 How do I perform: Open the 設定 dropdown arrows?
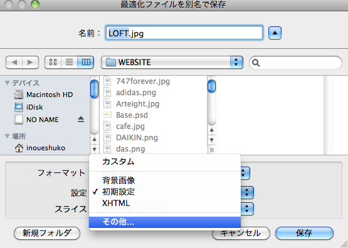point(247,192)
